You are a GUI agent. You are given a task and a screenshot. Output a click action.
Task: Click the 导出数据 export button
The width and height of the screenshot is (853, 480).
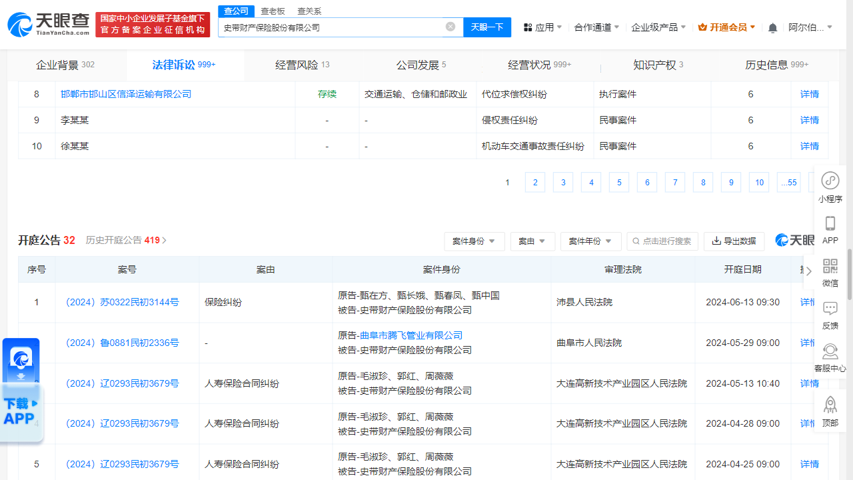pos(734,241)
